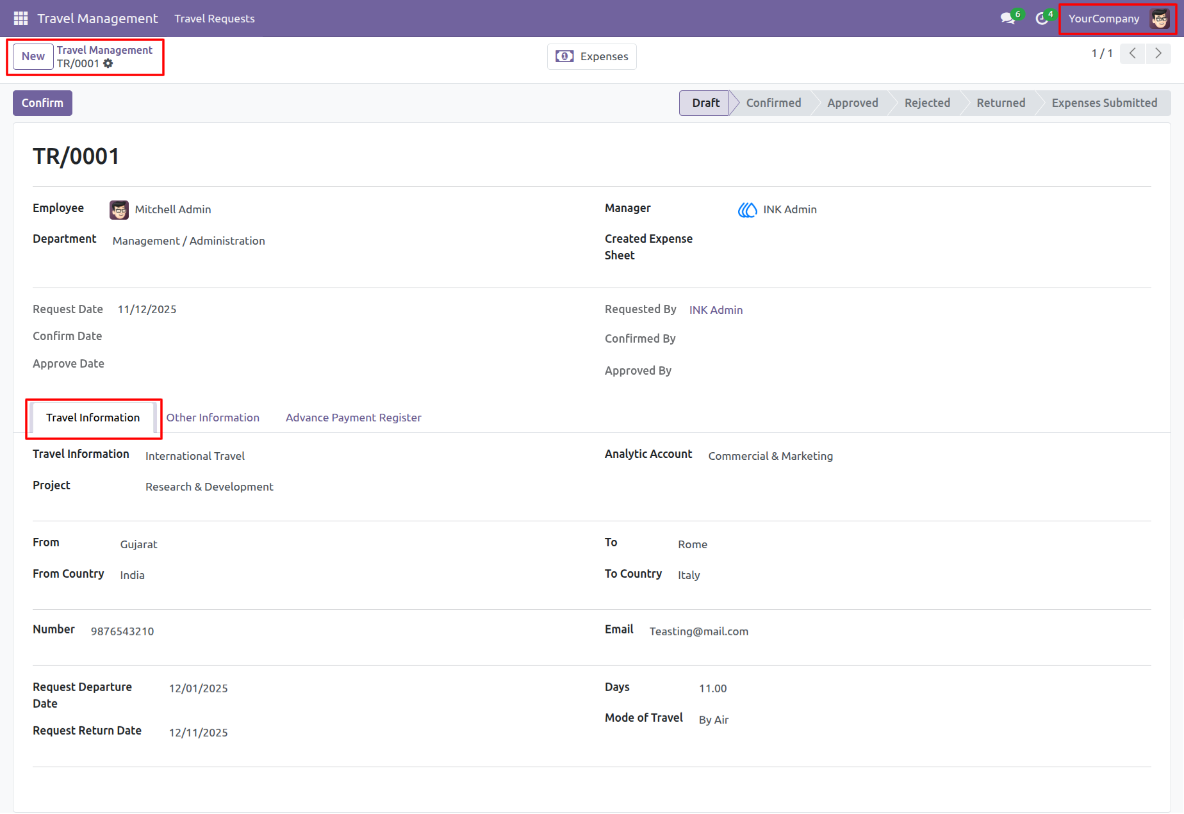The image size is (1184, 814).
Task: Open the conversations chat icon
Action: (x=1008, y=19)
